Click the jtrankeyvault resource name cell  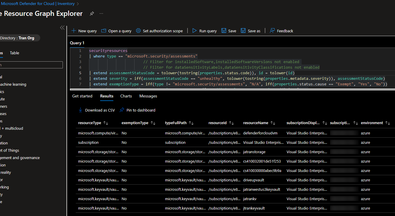point(254,208)
